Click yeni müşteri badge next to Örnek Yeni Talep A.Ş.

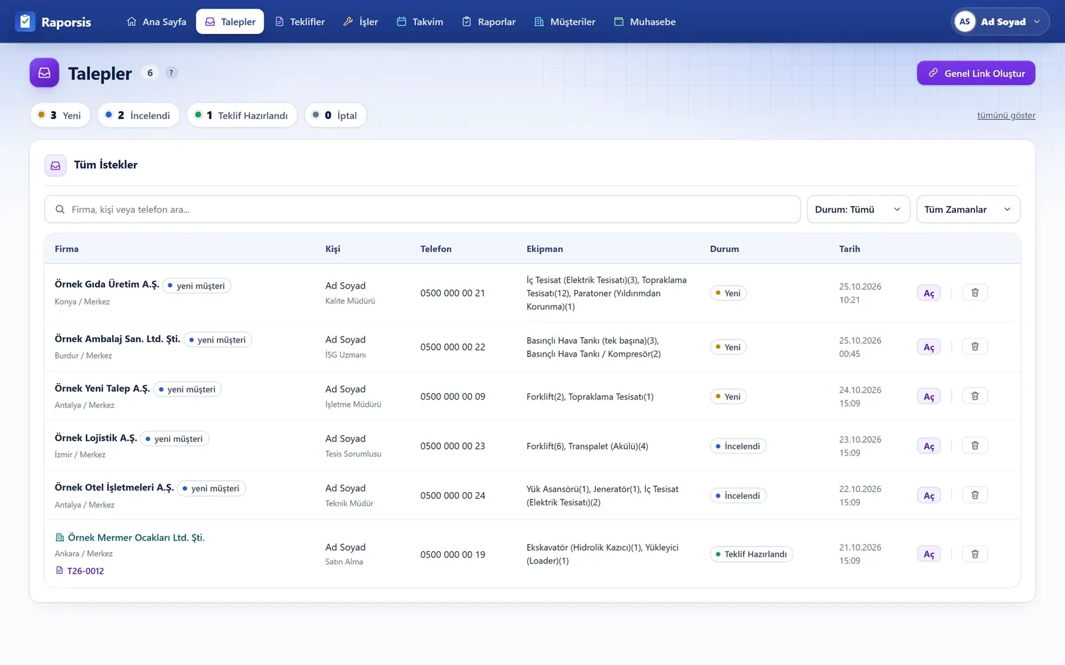[187, 390]
